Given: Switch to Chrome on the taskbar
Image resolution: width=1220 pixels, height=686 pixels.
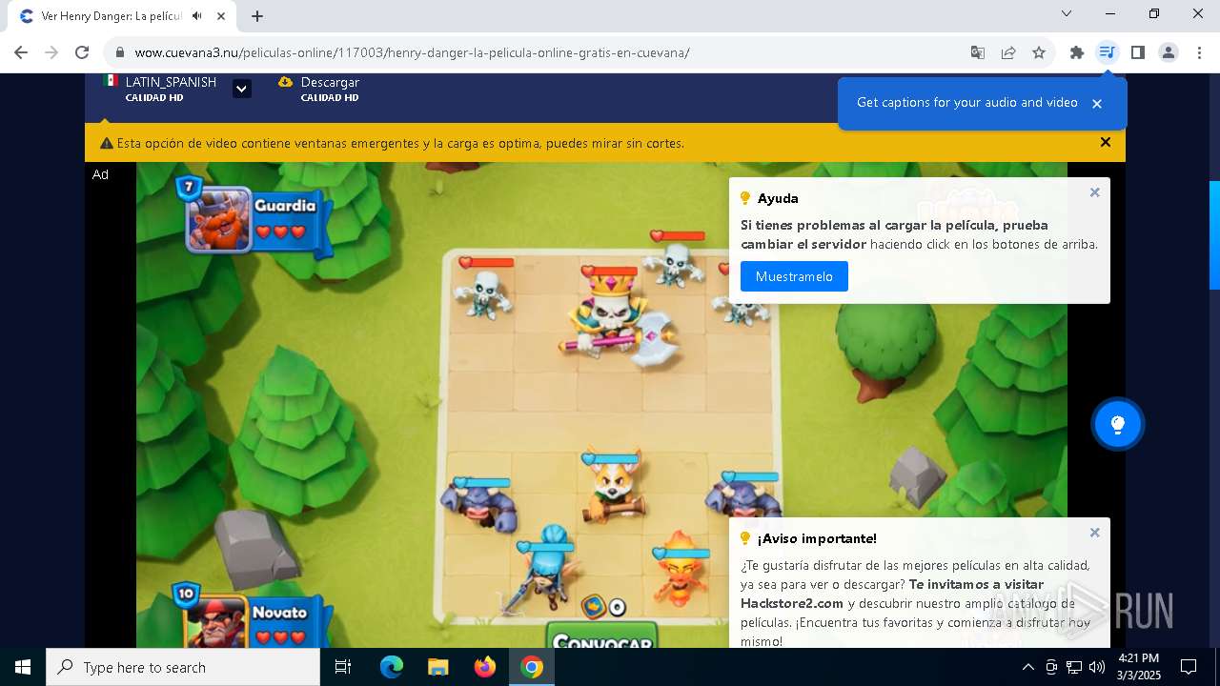Looking at the screenshot, I should point(532,667).
